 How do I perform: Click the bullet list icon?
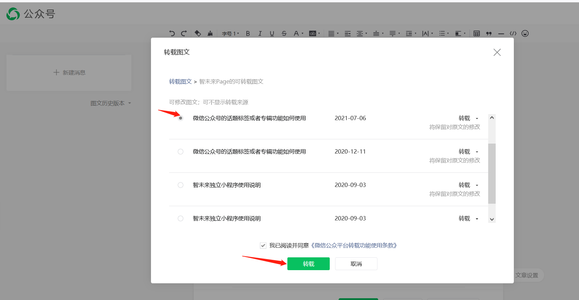pos(442,33)
